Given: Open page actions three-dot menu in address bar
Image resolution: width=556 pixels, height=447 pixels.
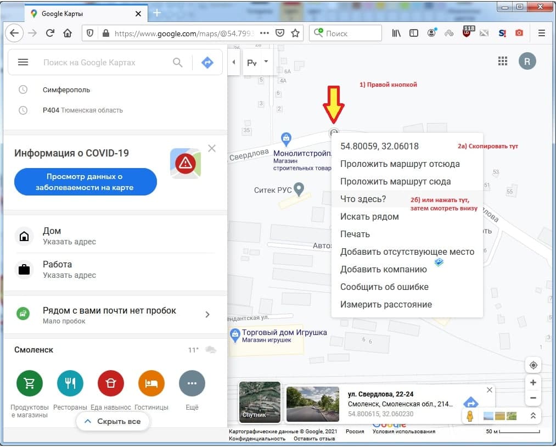Looking at the screenshot, I should click(x=265, y=33).
